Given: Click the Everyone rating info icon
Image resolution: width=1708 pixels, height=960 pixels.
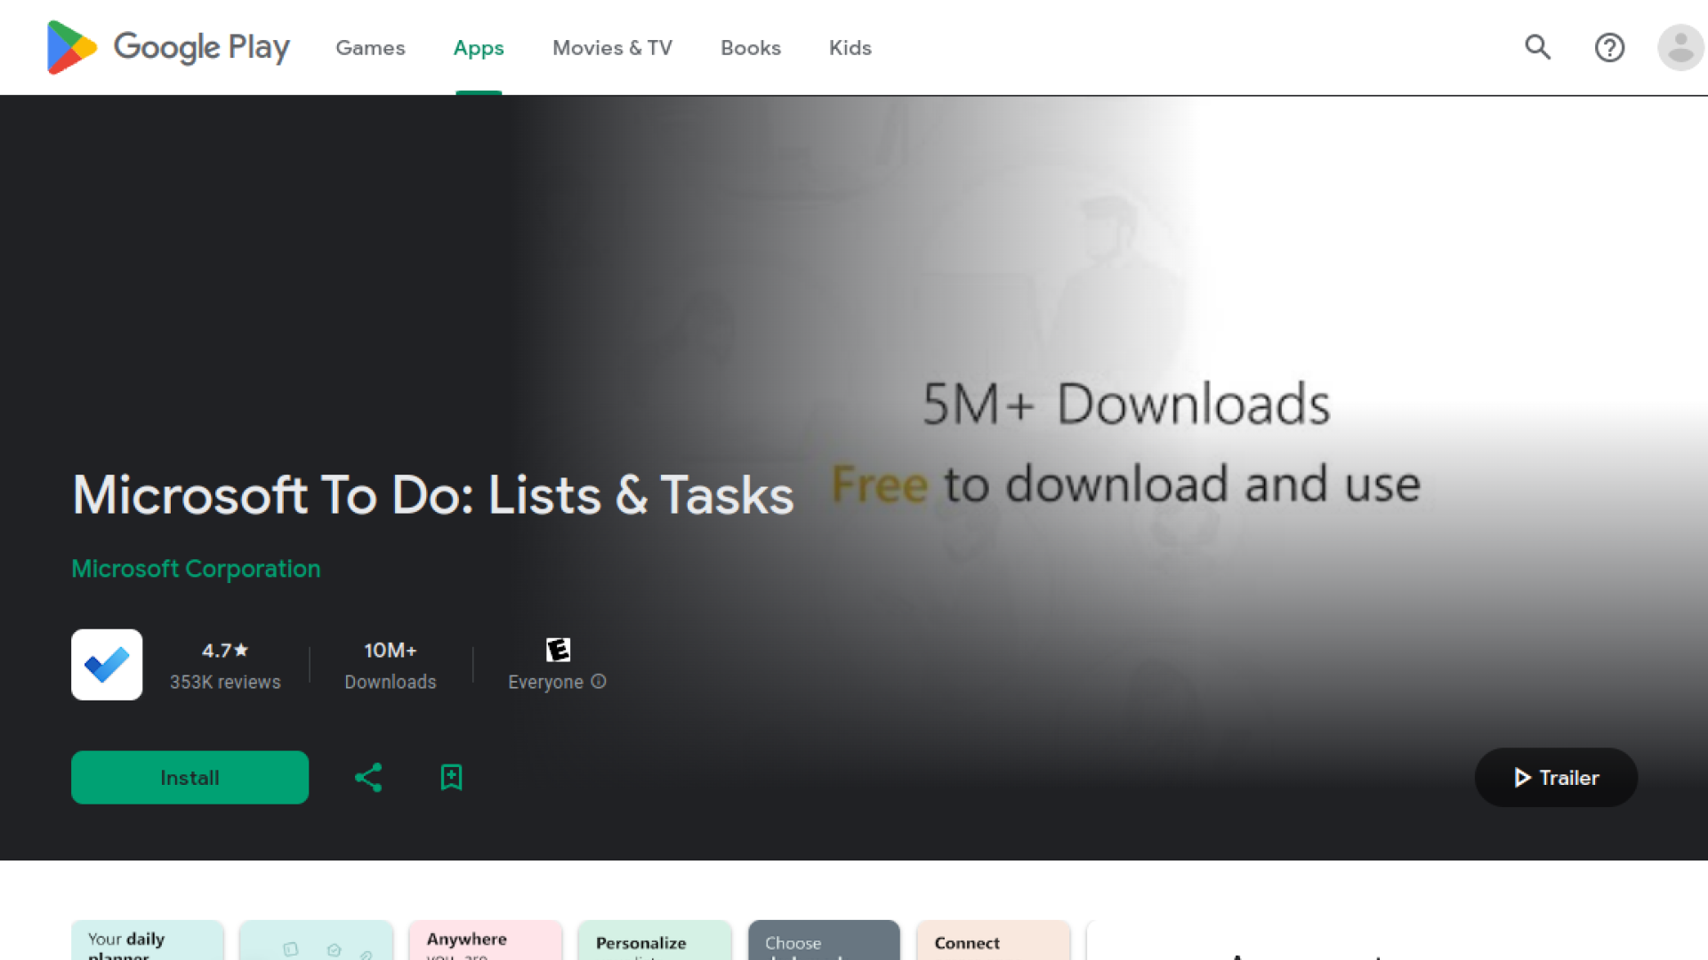Looking at the screenshot, I should pos(599,682).
